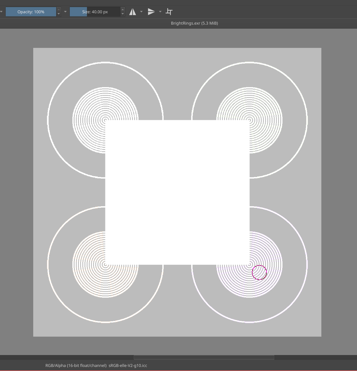Open horizontal mirror tool options arrow
The height and width of the screenshot is (371, 357).
point(141,12)
